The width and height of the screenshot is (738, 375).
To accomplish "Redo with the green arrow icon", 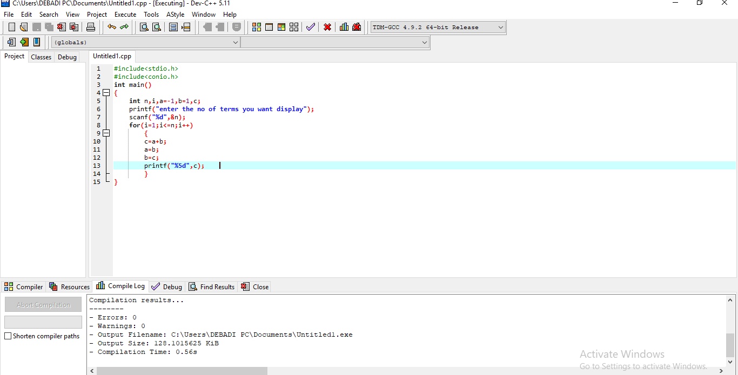I will click(x=124, y=27).
